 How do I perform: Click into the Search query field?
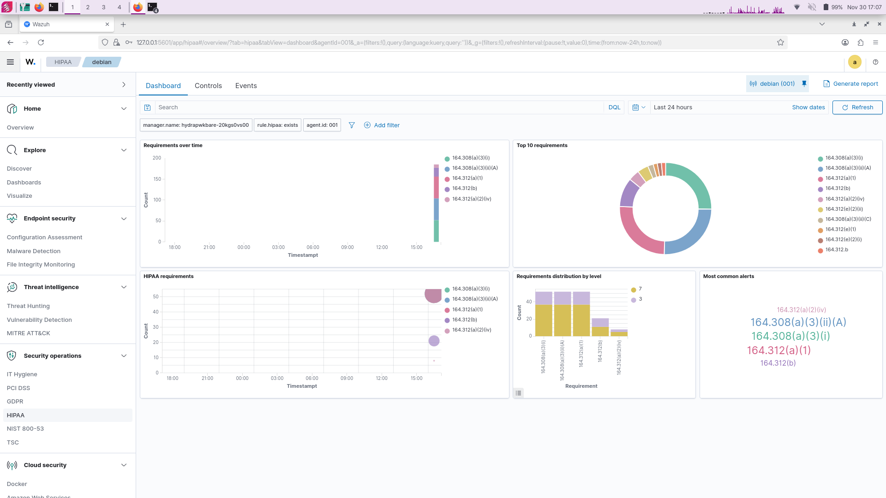coord(378,107)
